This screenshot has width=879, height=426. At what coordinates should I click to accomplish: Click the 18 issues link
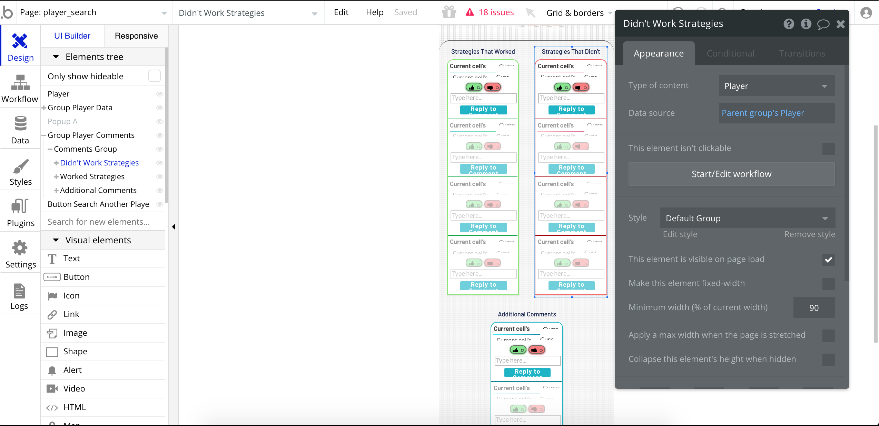pos(496,12)
